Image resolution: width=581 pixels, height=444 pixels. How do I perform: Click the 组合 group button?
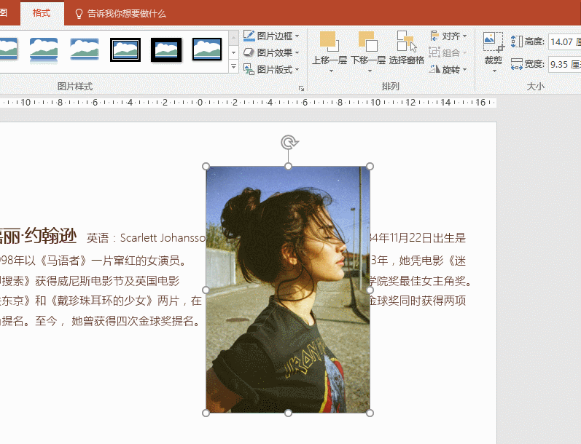pyautogui.click(x=448, y=52)
